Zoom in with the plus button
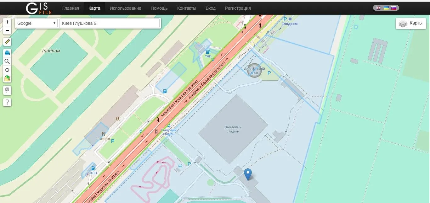 [x=7, y=22]
